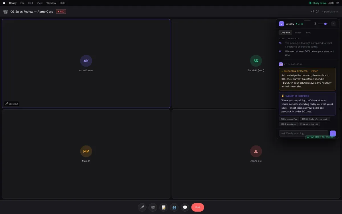Click the Suggested Response card
This screenshot has width=342, height=214.
pyautogui.click(x=307, y=104)
